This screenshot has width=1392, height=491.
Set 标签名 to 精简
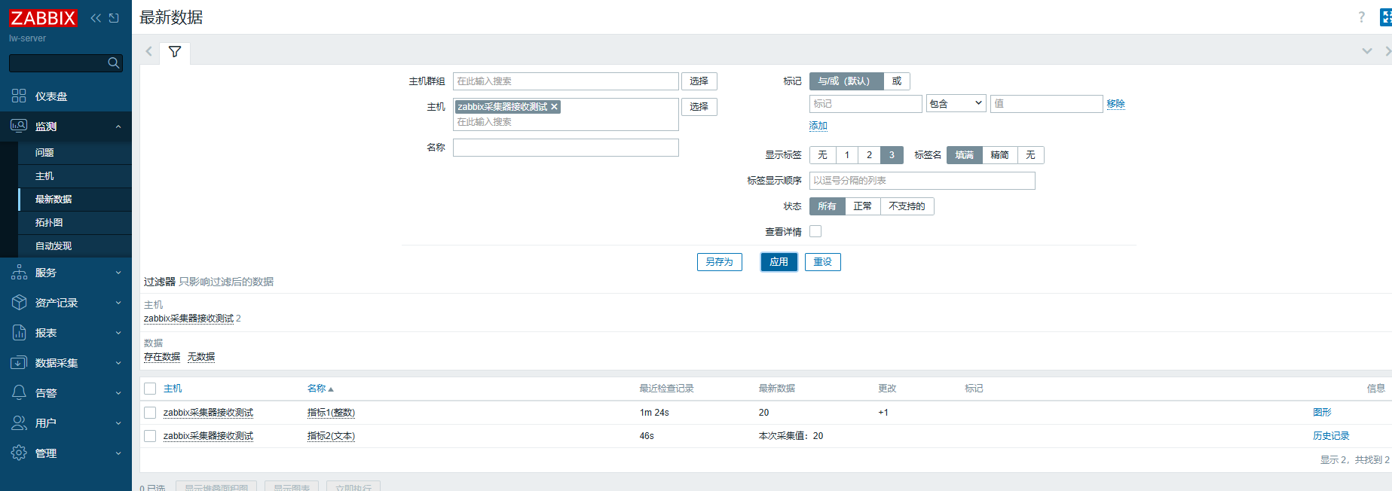[x=1000, y=155]
